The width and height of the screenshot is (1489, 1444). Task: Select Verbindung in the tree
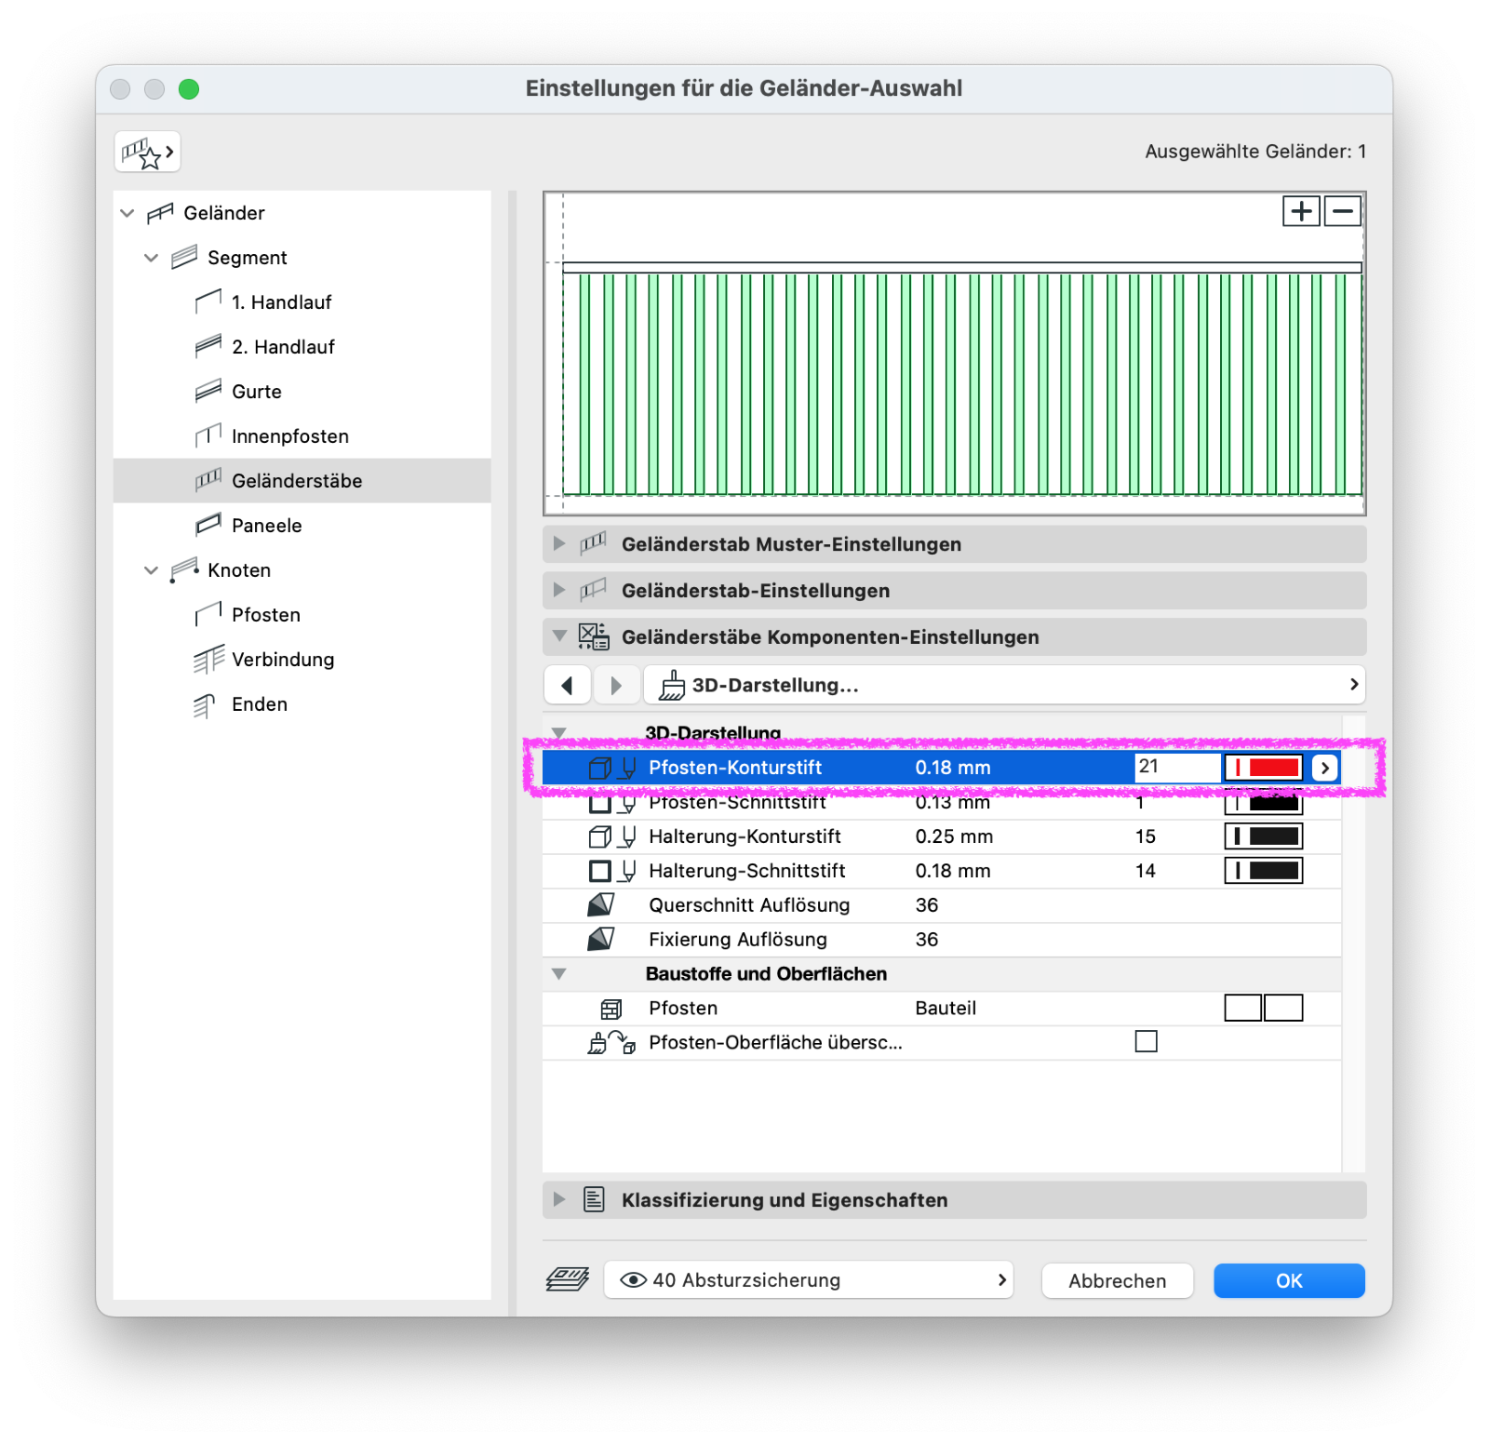tap(283, 660)
